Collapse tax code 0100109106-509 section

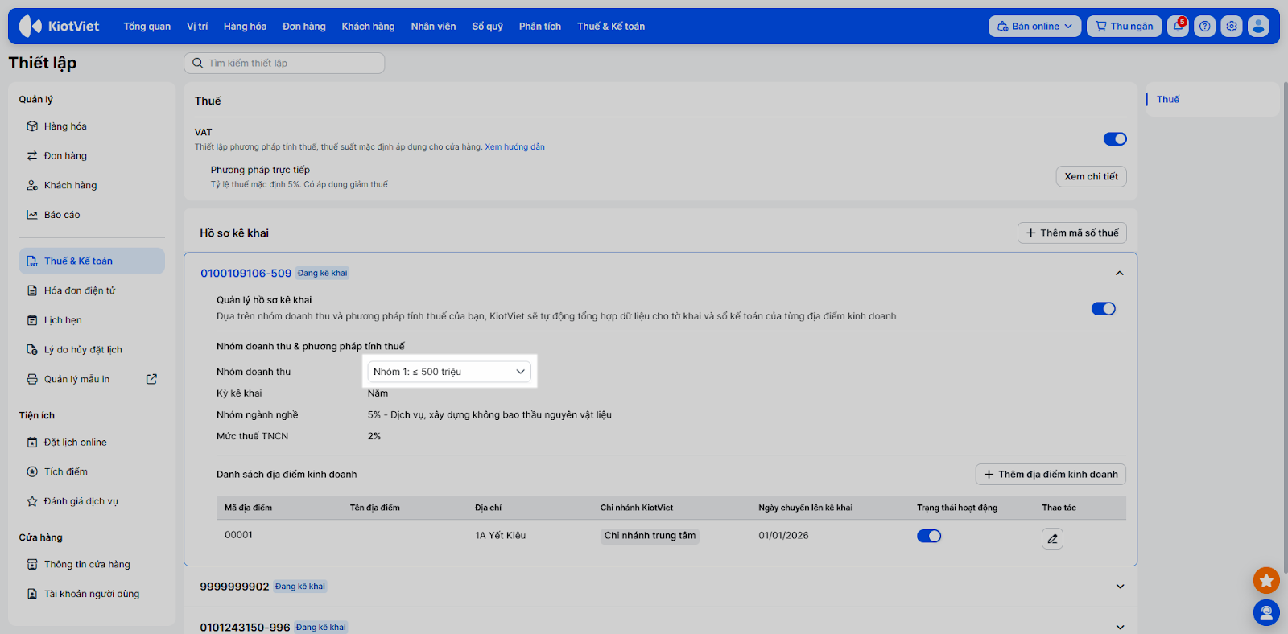[x=1120, y=274]
